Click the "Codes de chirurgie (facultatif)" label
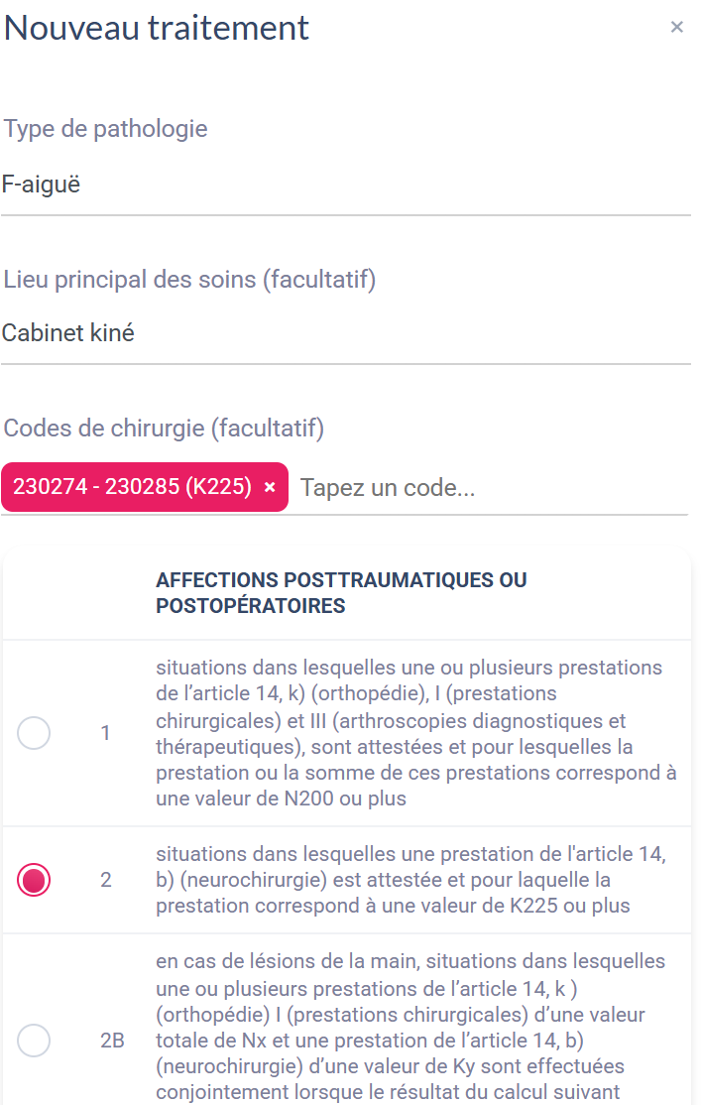The height and width of the screenshot is (1105, 702). coord(164,429)
